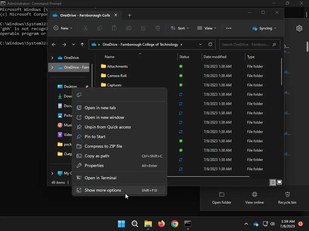The width and height of the screenshot is (309, 231).
Task: Click the search magnifier icon
Action: [x=274, y=45]
